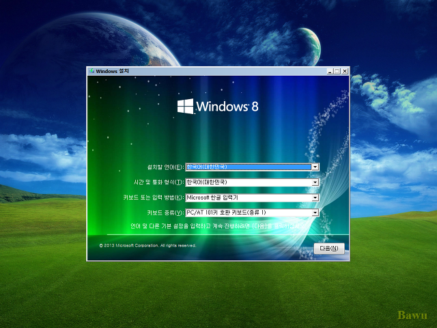
Task: Open the 설치할 언어 dropdown arrow
Action: [315, 167]
